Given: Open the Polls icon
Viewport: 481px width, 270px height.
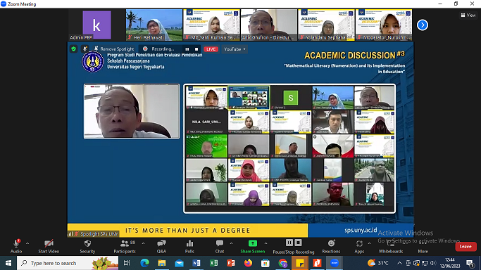Looking at the screenshot, I should pos(189,246).
